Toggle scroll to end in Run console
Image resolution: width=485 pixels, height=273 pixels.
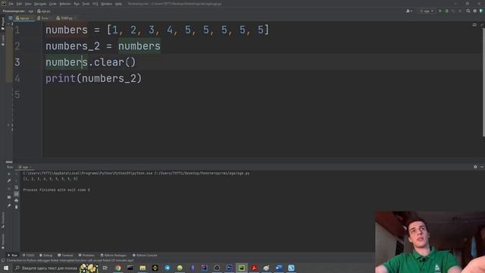[x=17, y=194]
